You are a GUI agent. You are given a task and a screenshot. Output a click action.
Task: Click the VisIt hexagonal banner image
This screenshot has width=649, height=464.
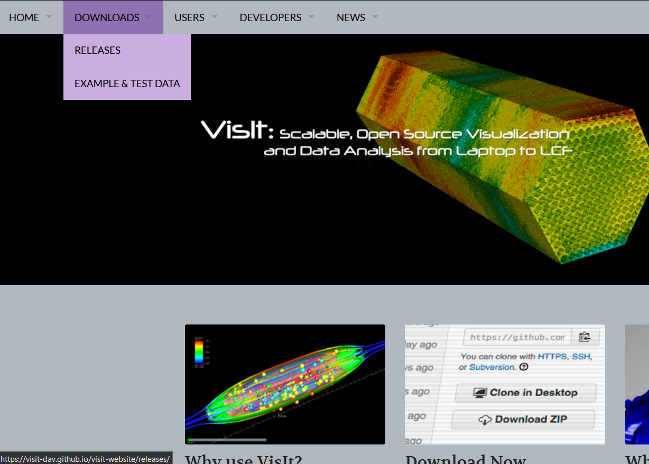coord(324,159)
